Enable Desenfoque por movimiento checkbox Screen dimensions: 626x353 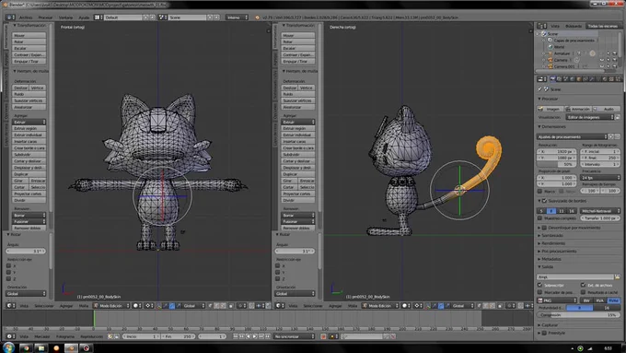click(545, 228)
